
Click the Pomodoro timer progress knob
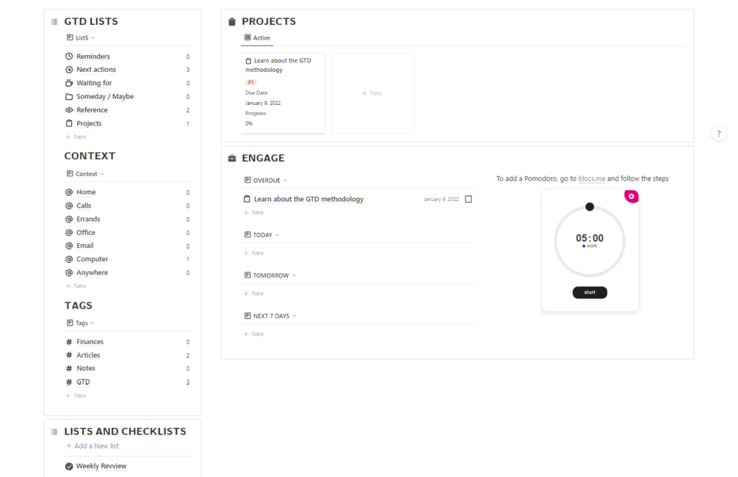[x=590, y=207]
